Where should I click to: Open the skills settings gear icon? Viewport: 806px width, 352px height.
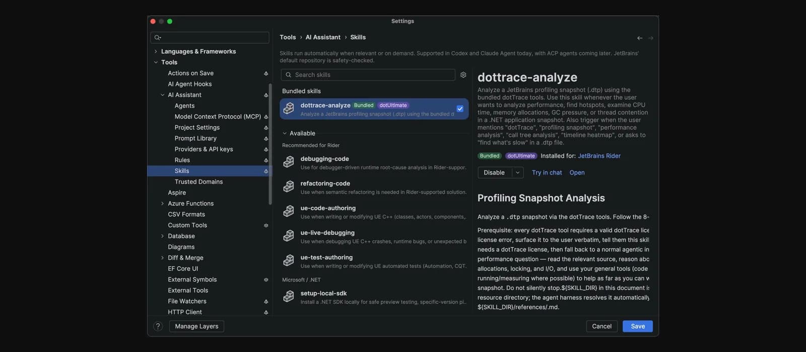click(x=463, y=75)
